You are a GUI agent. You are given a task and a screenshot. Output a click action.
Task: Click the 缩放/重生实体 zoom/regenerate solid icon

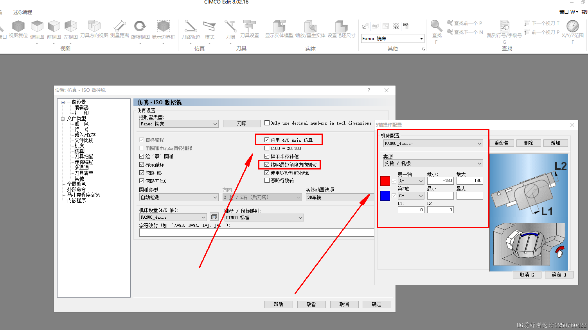(x=310, y=26)
